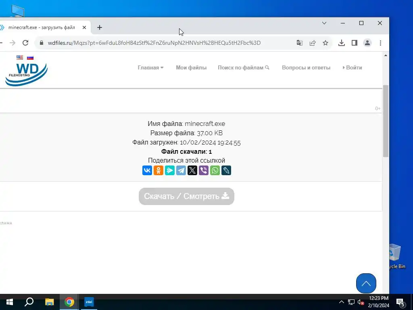Share the link through Viber

tap(204, 170)
